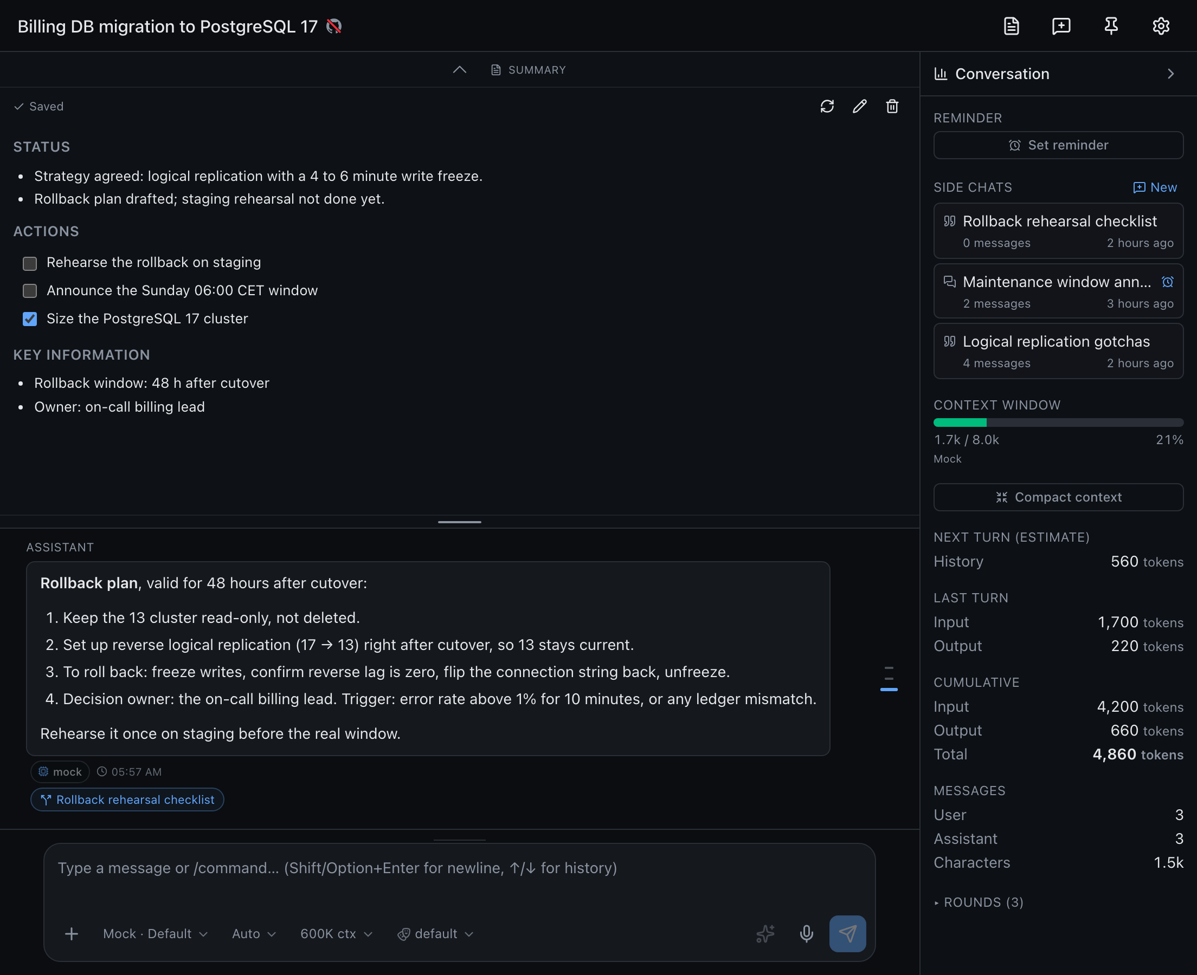Edit the summary using the pencil icon
Viewport: 1197px width, 975px height.
coord(859,106)
